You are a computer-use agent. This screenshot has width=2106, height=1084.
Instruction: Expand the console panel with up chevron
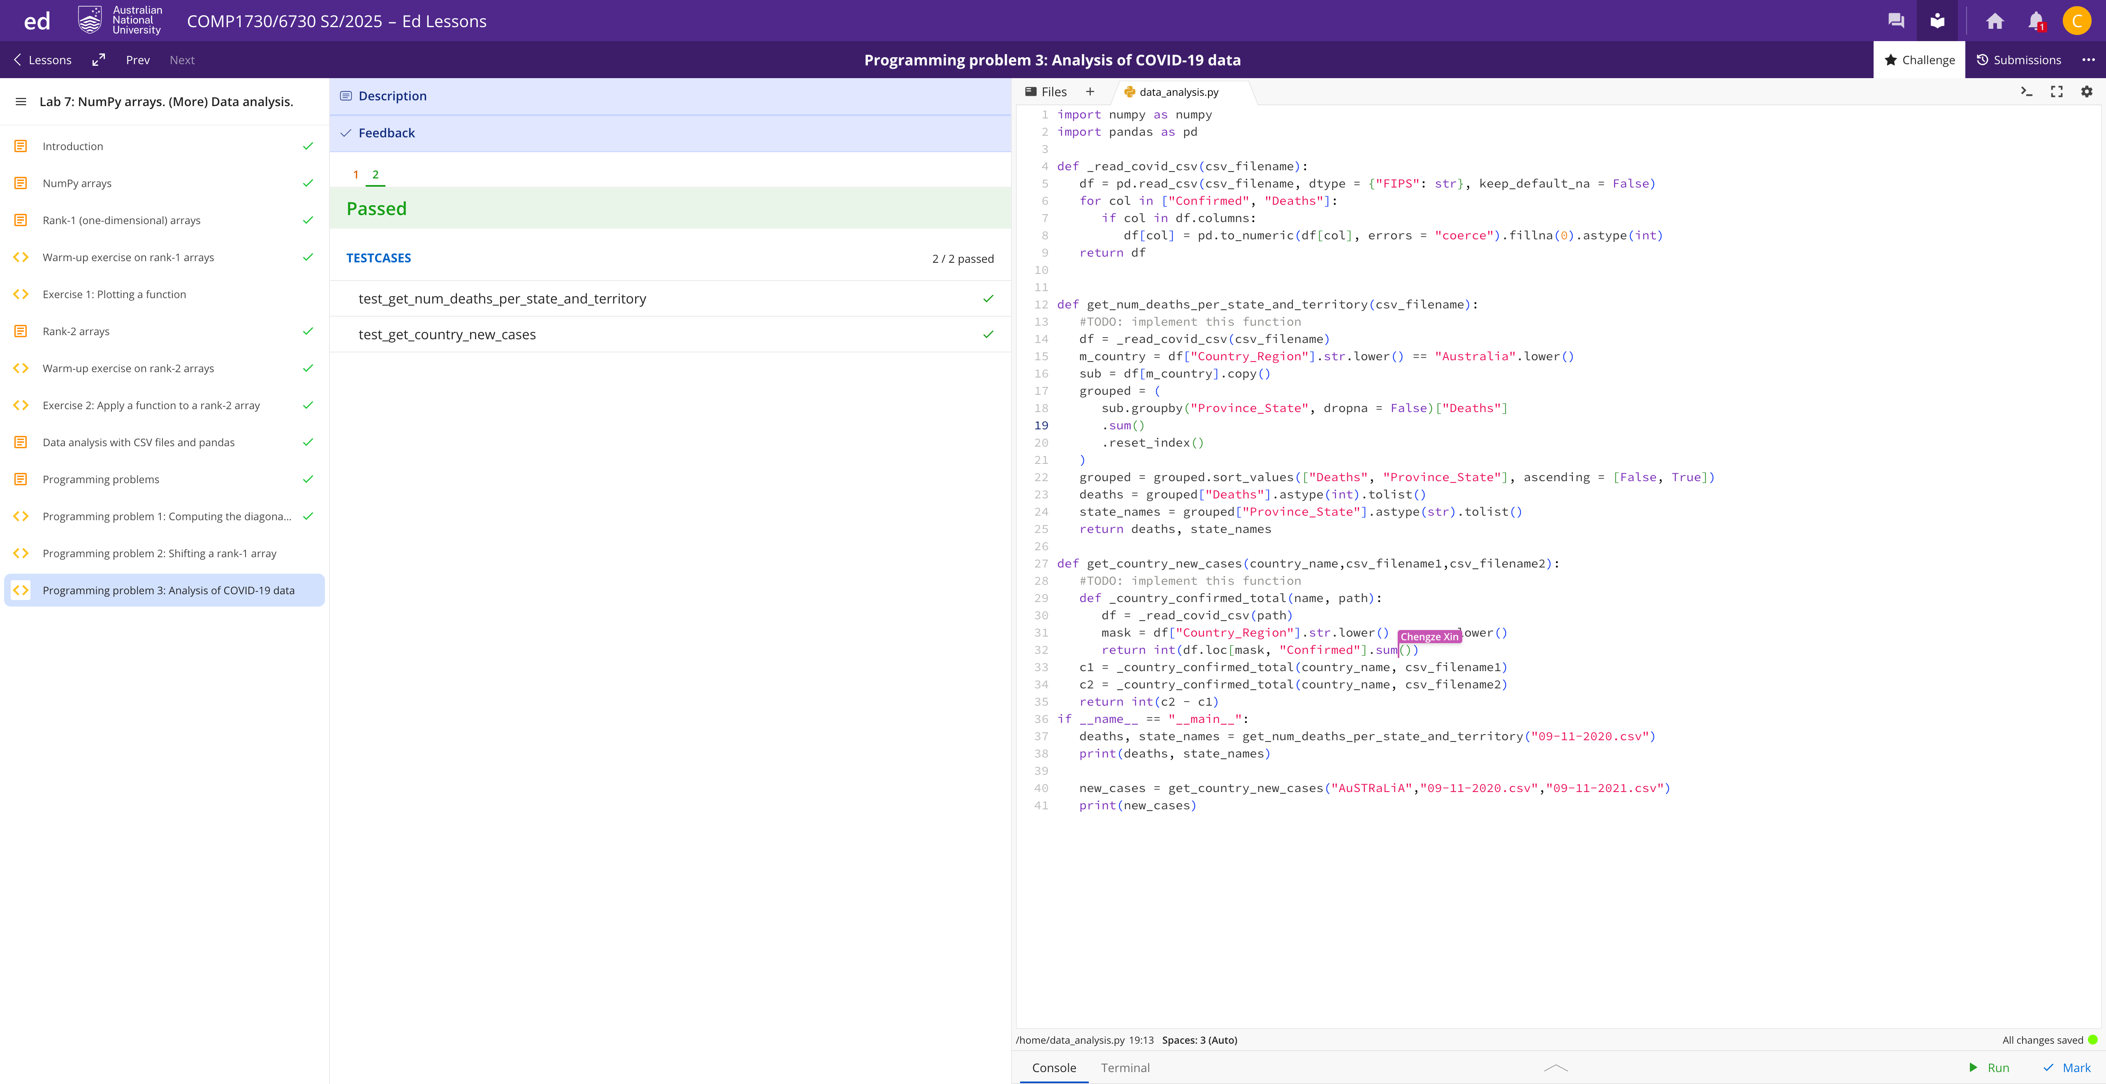(x=1556, y=1068)
